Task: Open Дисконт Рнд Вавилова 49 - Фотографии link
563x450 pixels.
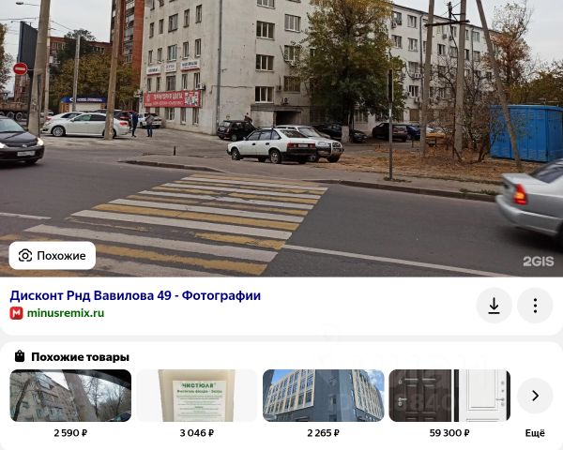Action: pos(135,295)
